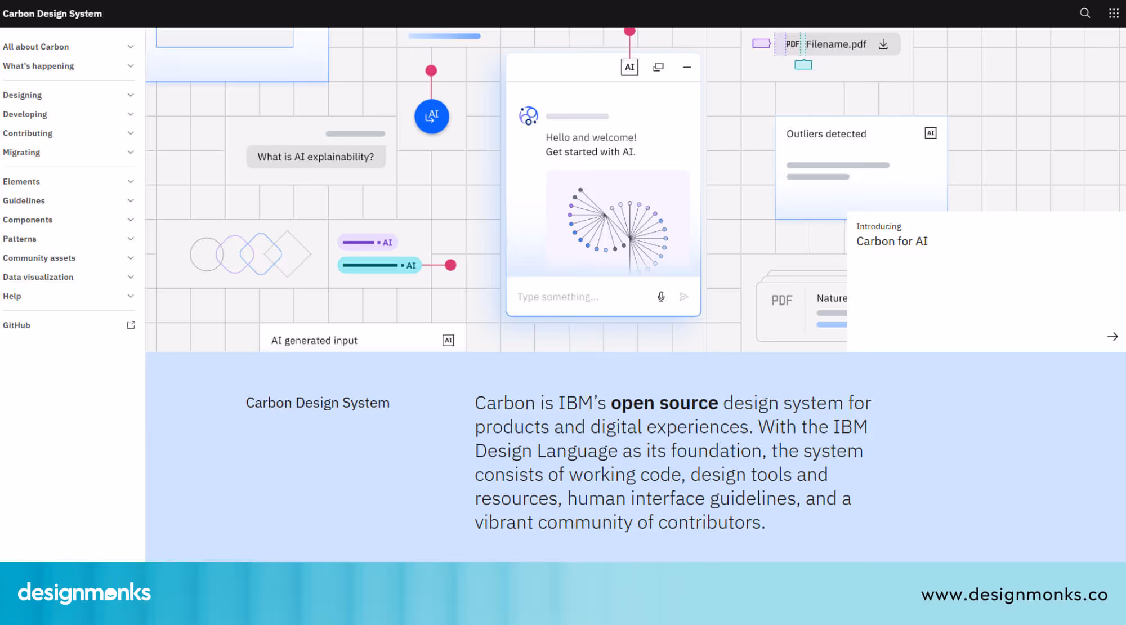Click the external link icon next to GitHub
The width and height of the screenshot is (1126, 625).
click(131, 324)
